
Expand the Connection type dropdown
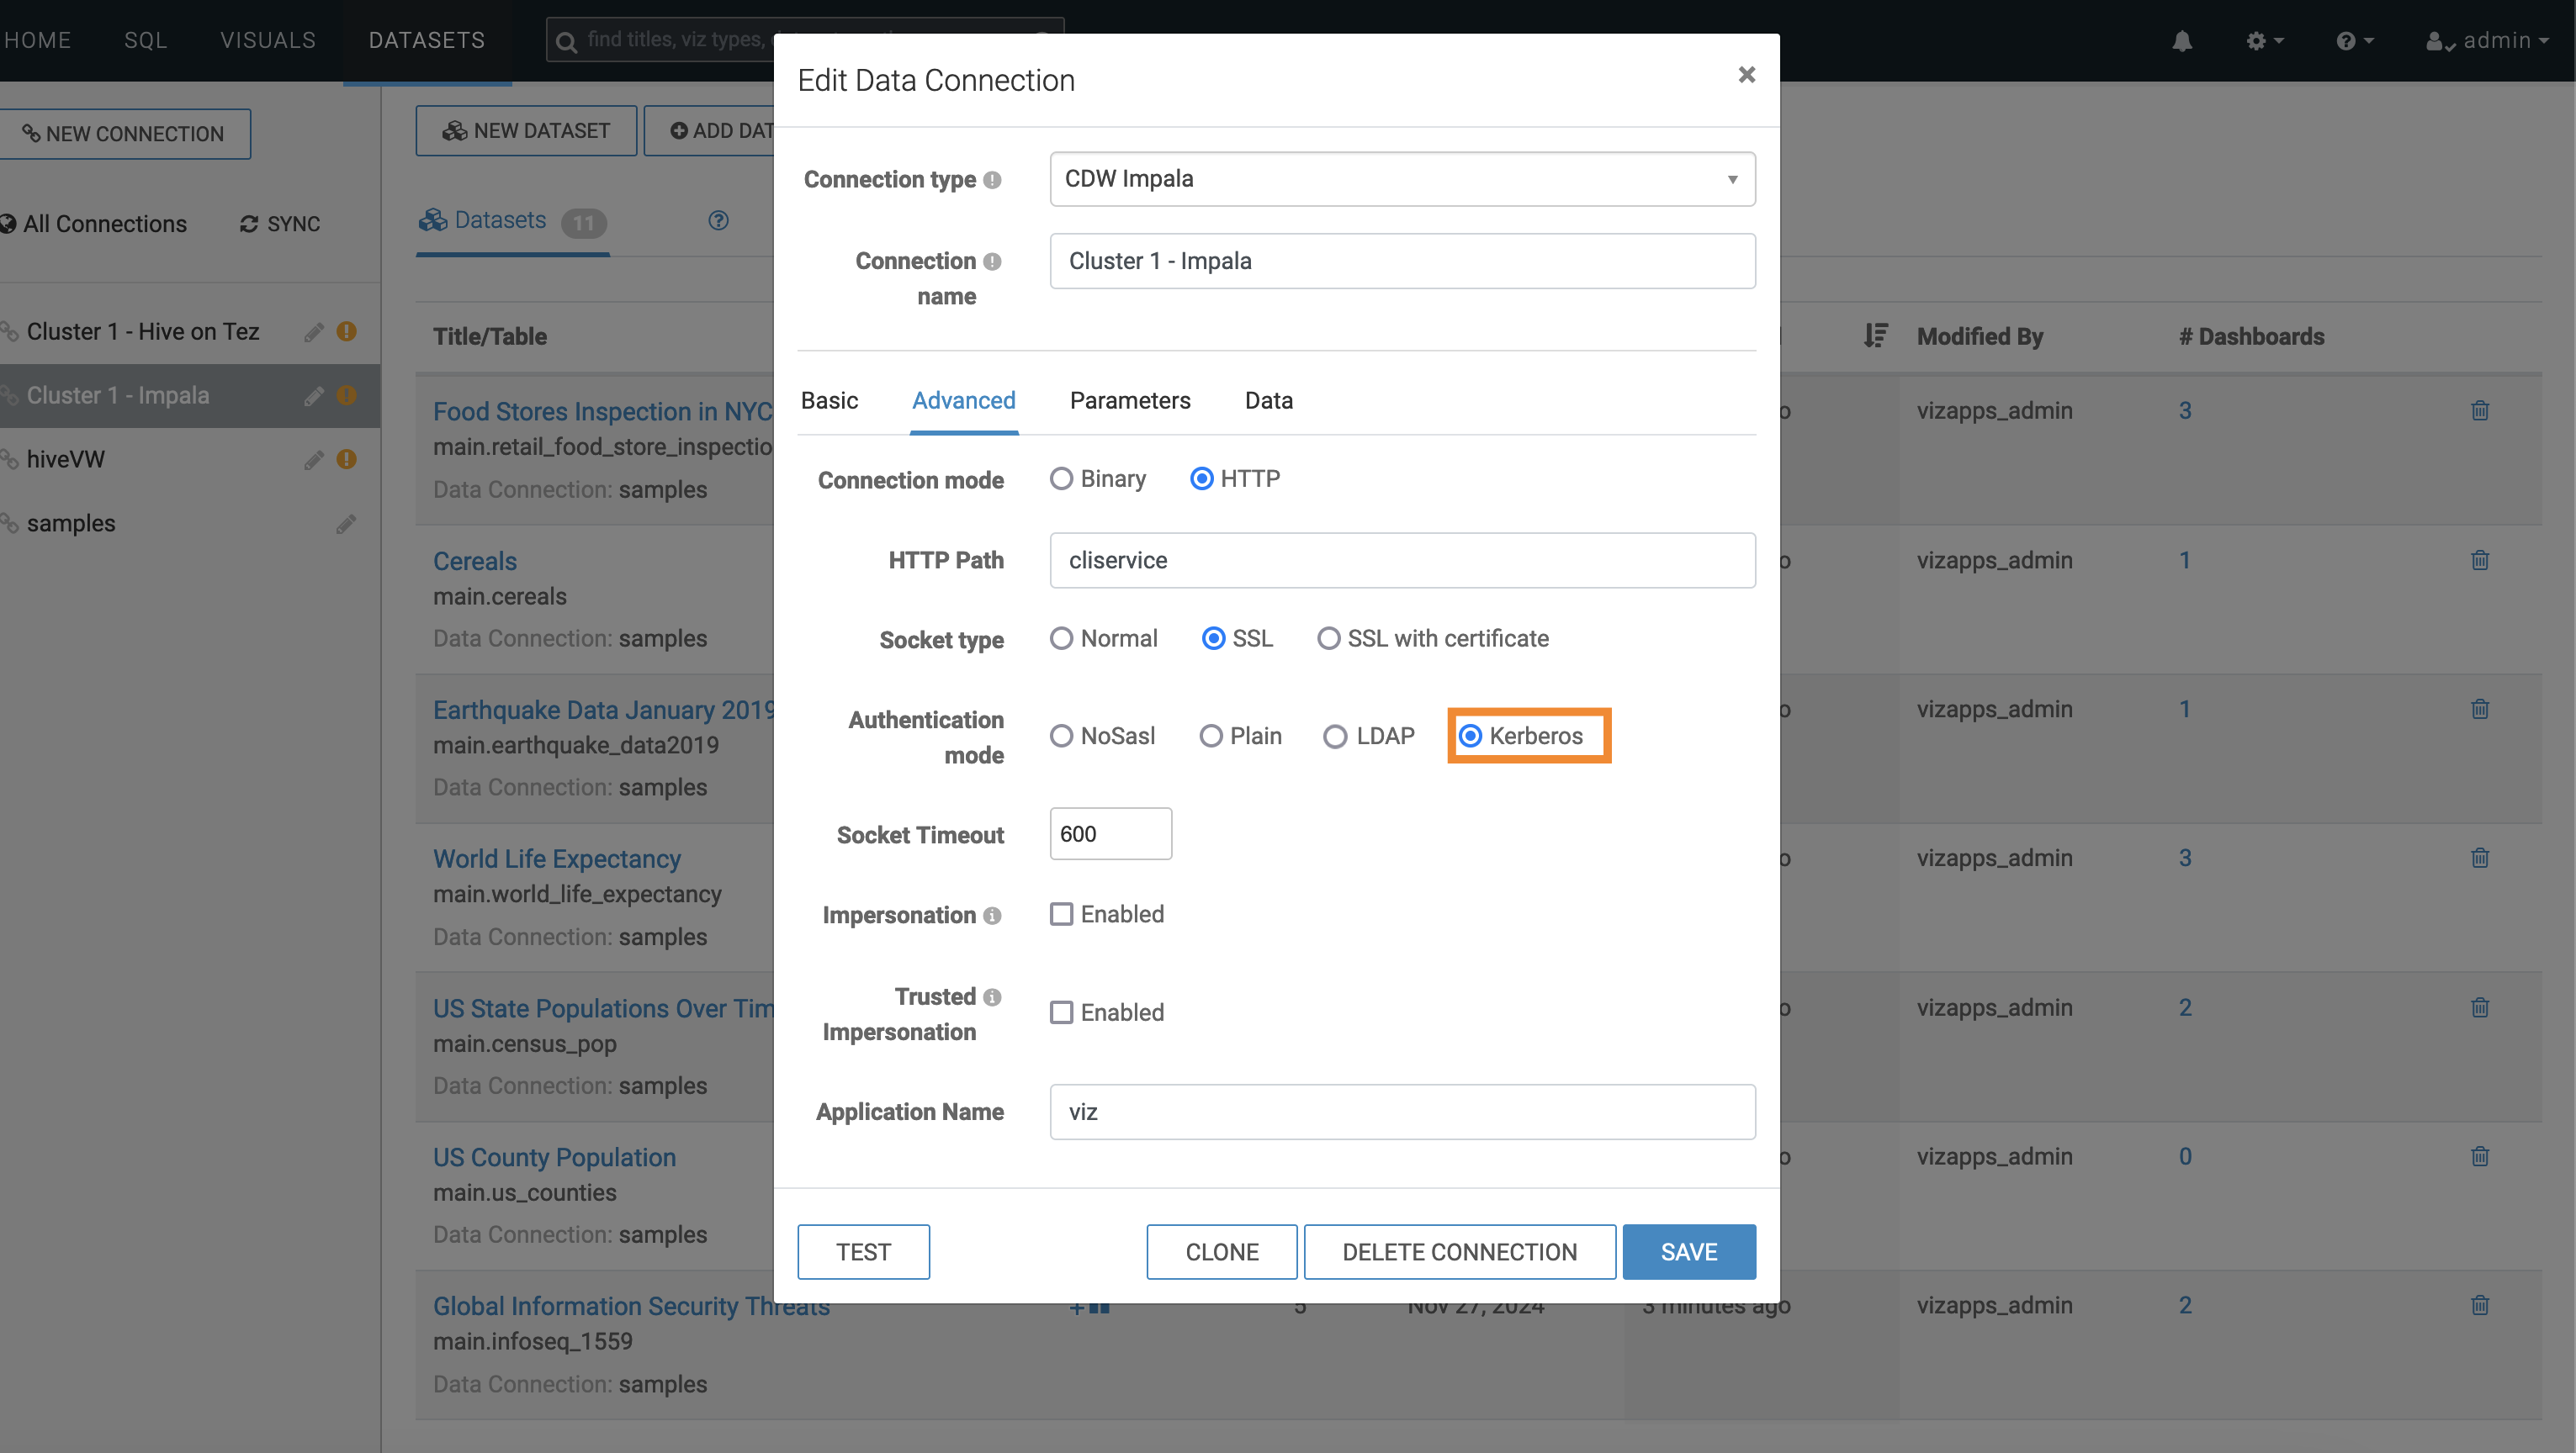coord(1402,179)
